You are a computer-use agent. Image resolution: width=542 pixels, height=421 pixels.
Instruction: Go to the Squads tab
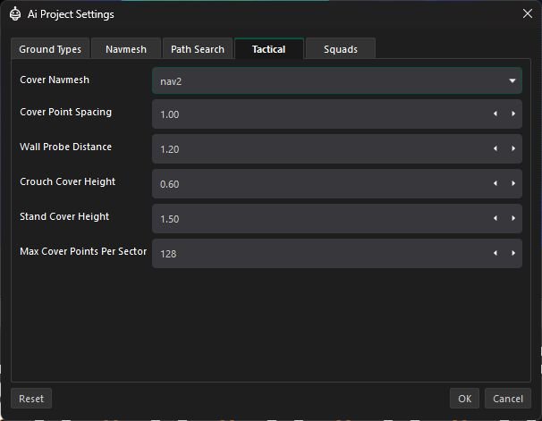pos(341,49)
